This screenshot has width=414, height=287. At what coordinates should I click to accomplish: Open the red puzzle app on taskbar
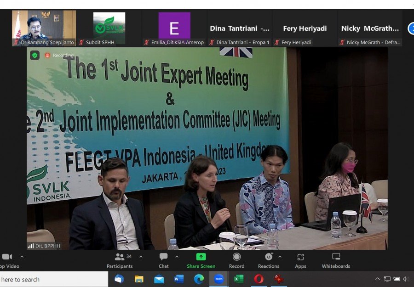[279, 279]
